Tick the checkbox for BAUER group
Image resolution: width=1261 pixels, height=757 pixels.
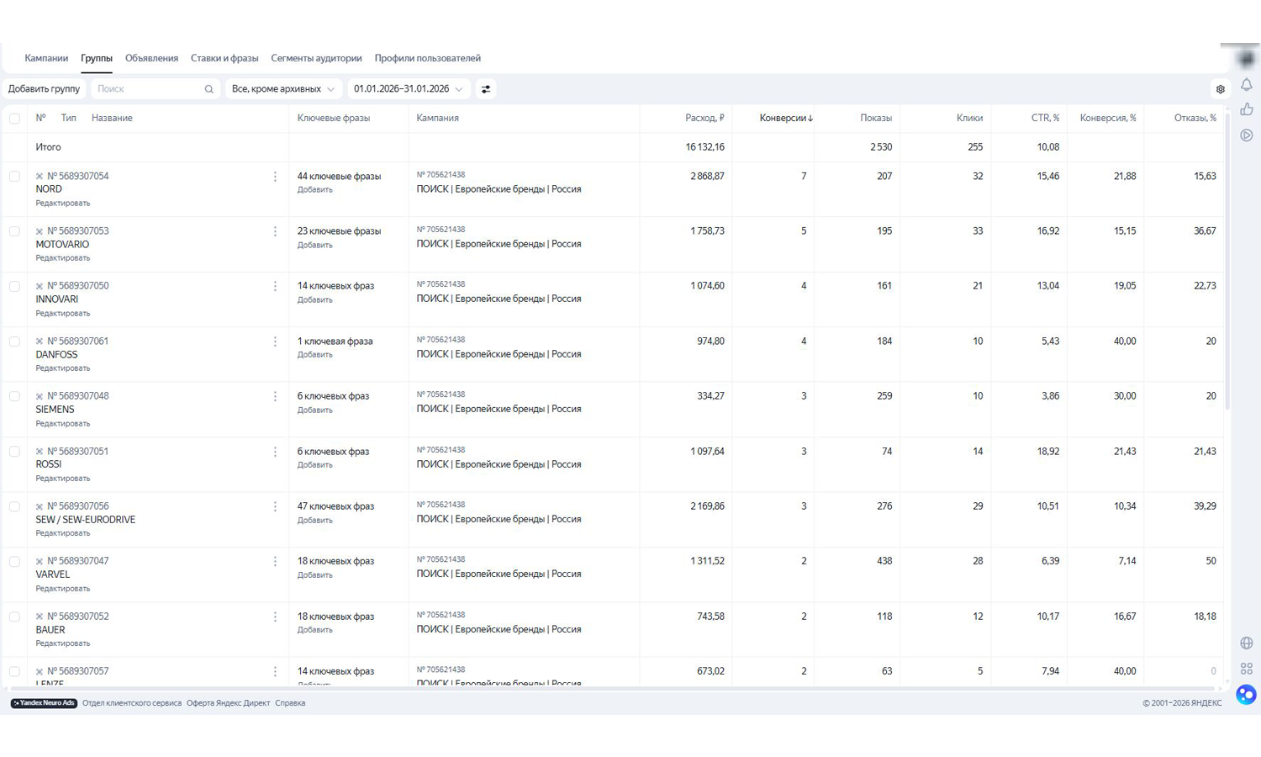(14, 617)
